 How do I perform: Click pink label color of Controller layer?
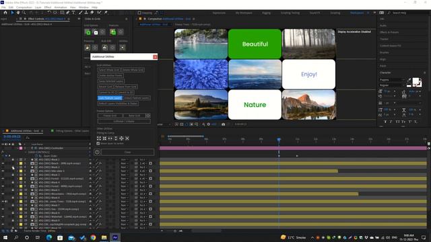click(21, 148)
